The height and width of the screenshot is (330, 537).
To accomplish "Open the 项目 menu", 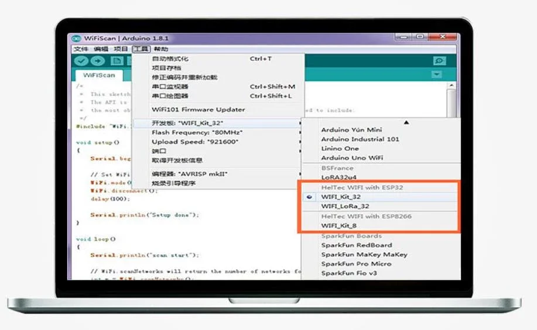I will click(121, 49).
